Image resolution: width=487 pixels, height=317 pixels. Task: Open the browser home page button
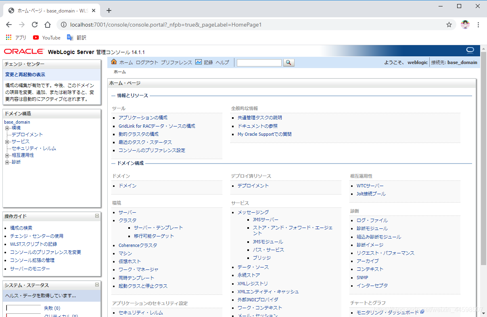click(x=48, y=25)
